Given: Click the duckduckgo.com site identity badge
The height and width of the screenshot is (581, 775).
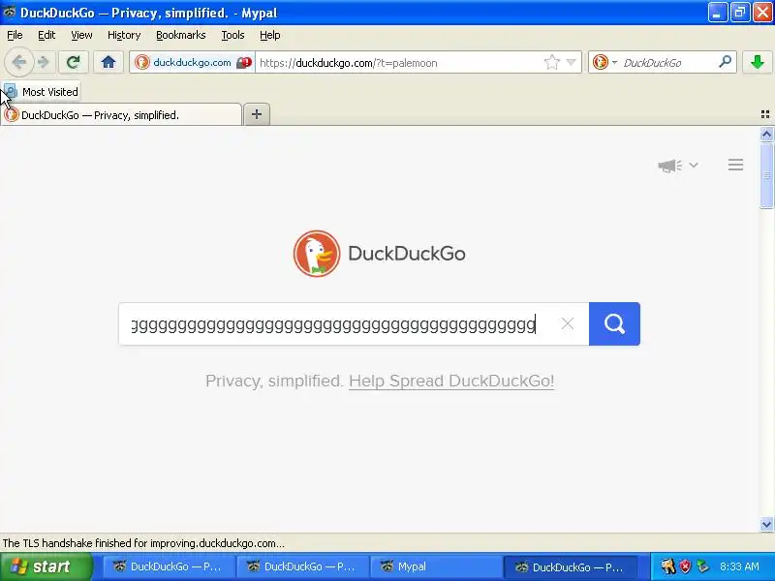Looking at the screenshot, I should (193, 62).
